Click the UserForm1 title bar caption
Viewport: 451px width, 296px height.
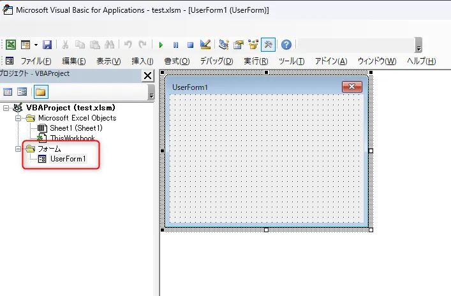point(190,87)
